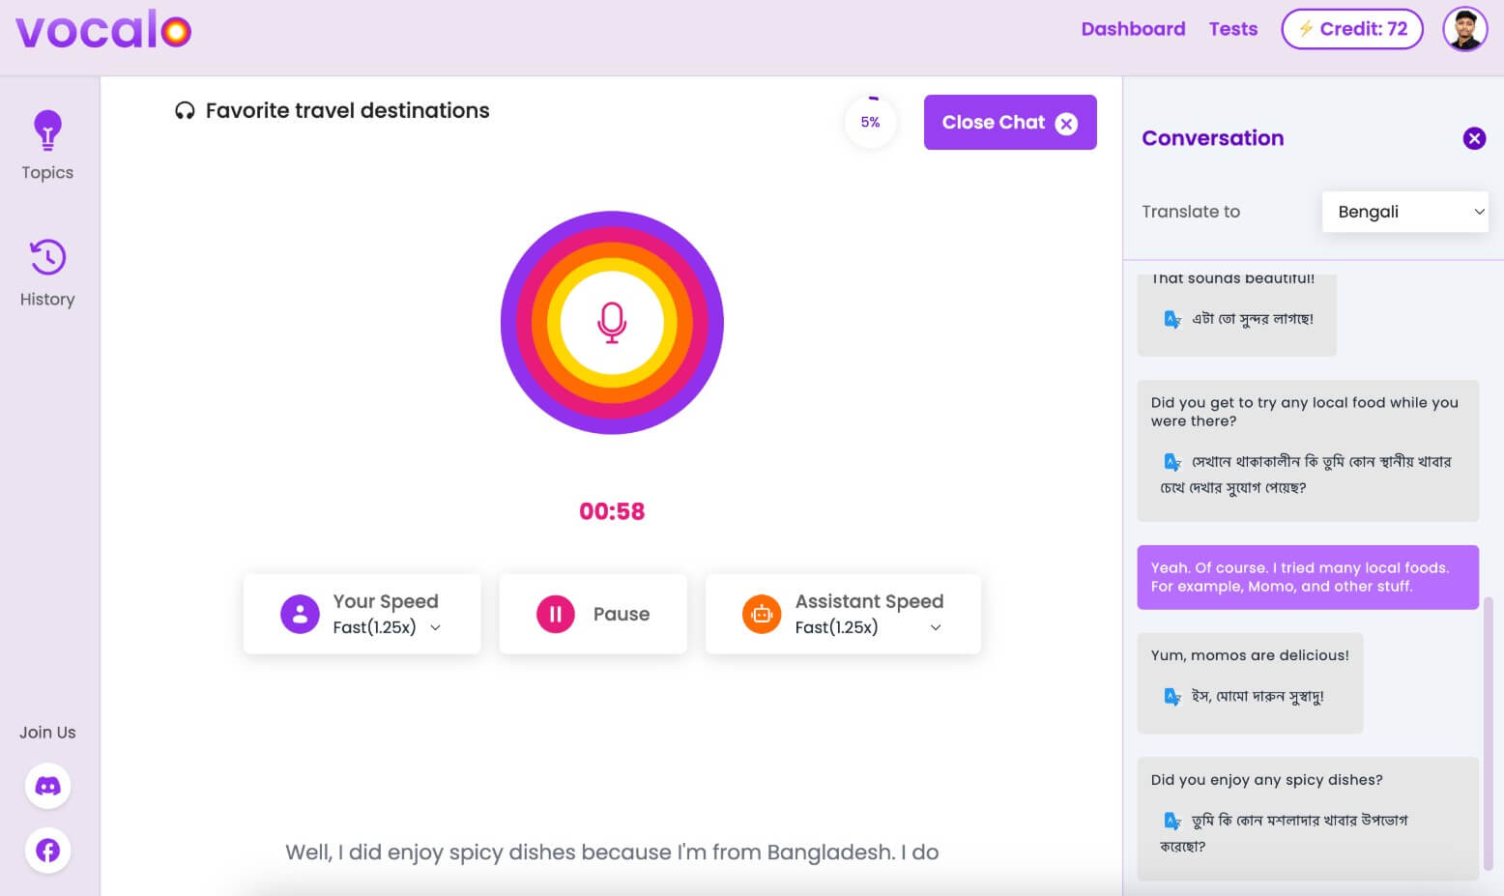This screenshot has width=1504, height=896.
Task: Click the pink pause icon
Action: tap(556, 614)
